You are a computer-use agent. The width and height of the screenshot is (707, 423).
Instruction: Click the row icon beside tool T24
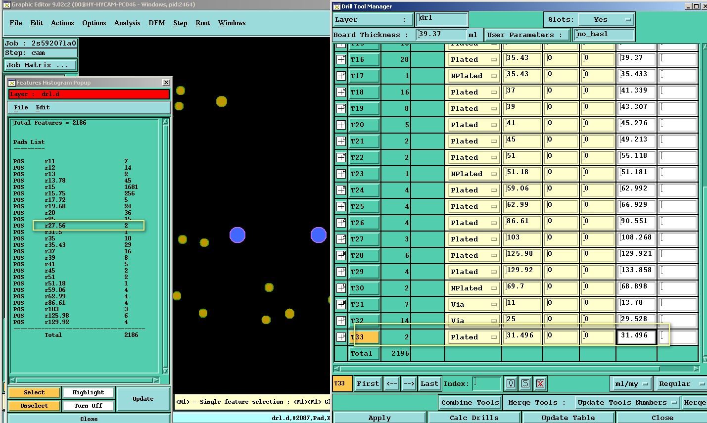[x=341, y=190]
